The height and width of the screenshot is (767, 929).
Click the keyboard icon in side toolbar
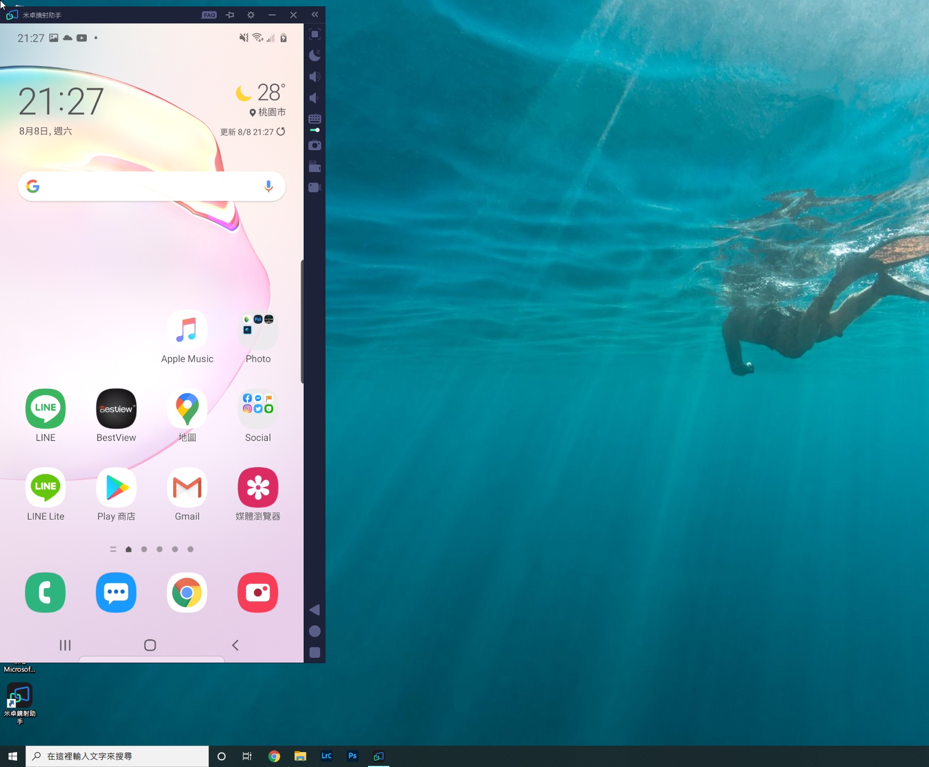pos(315,119)
